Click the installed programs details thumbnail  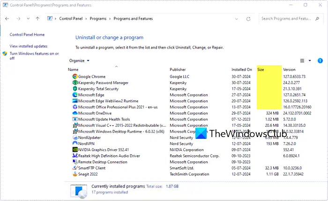coord(79,191)
